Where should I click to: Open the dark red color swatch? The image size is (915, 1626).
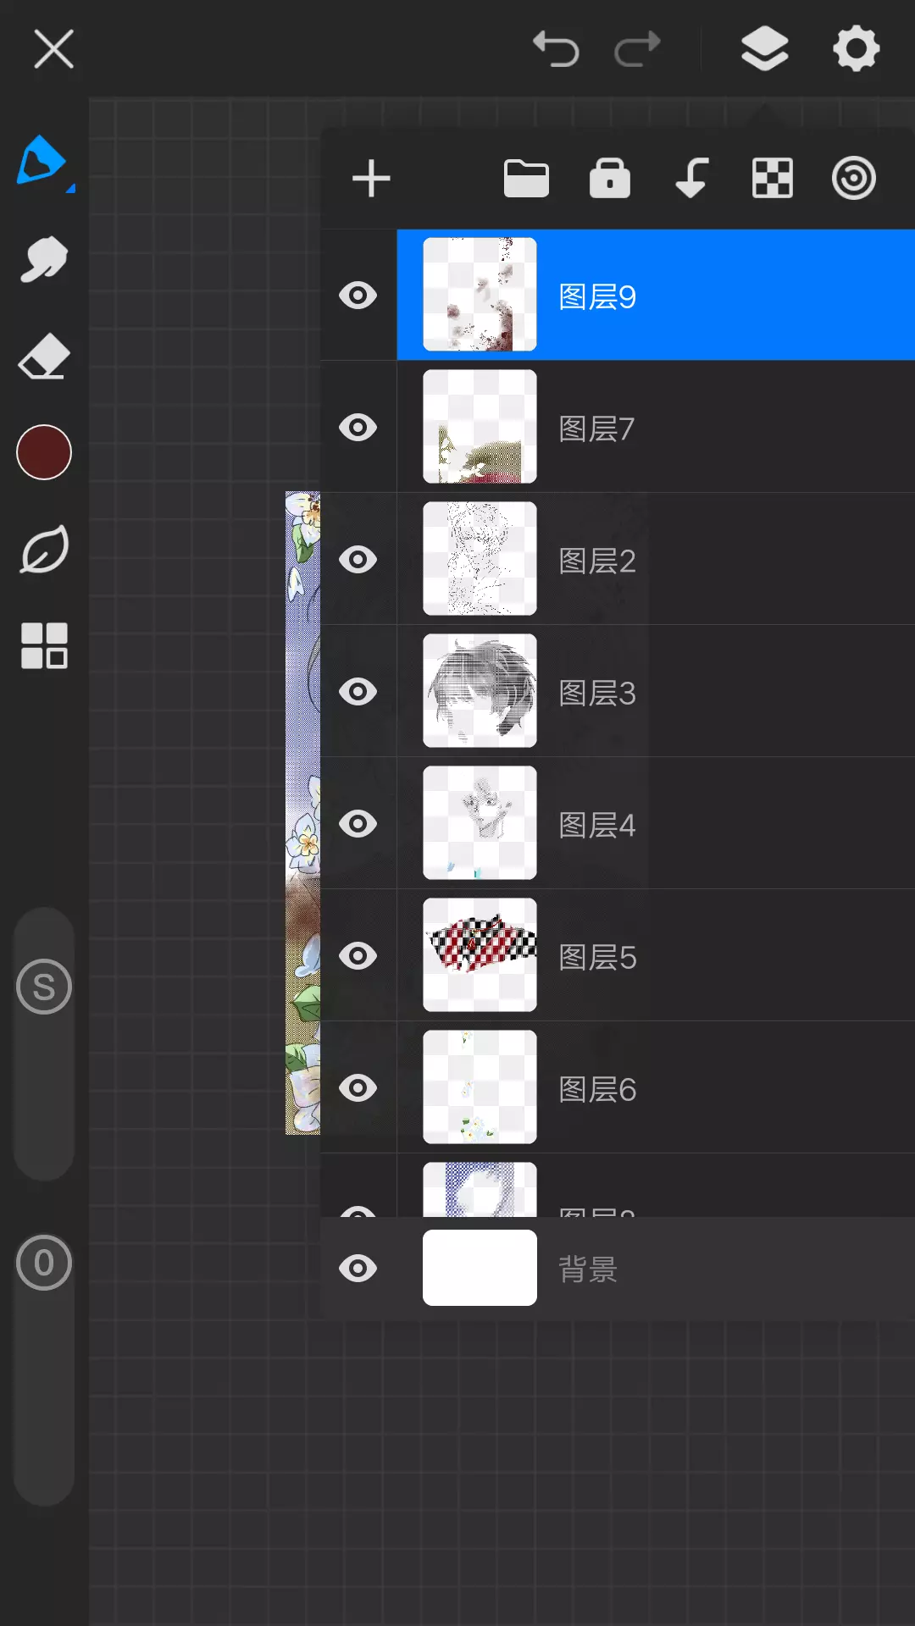[44, 452]
